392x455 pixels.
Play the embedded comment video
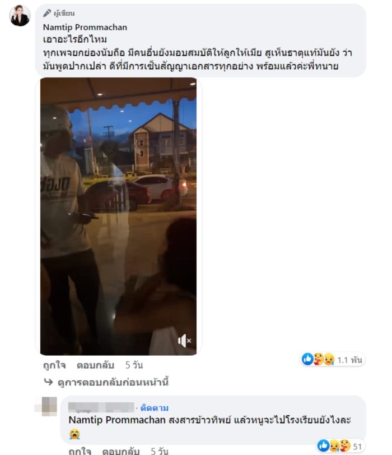(x=118, y=216)
